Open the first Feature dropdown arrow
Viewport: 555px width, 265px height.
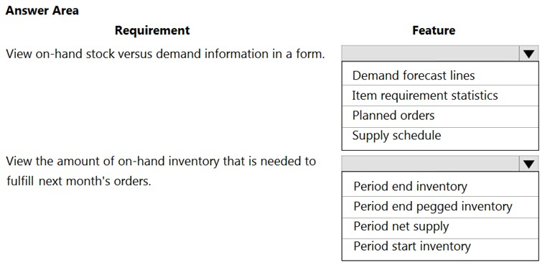click(529, 54)
